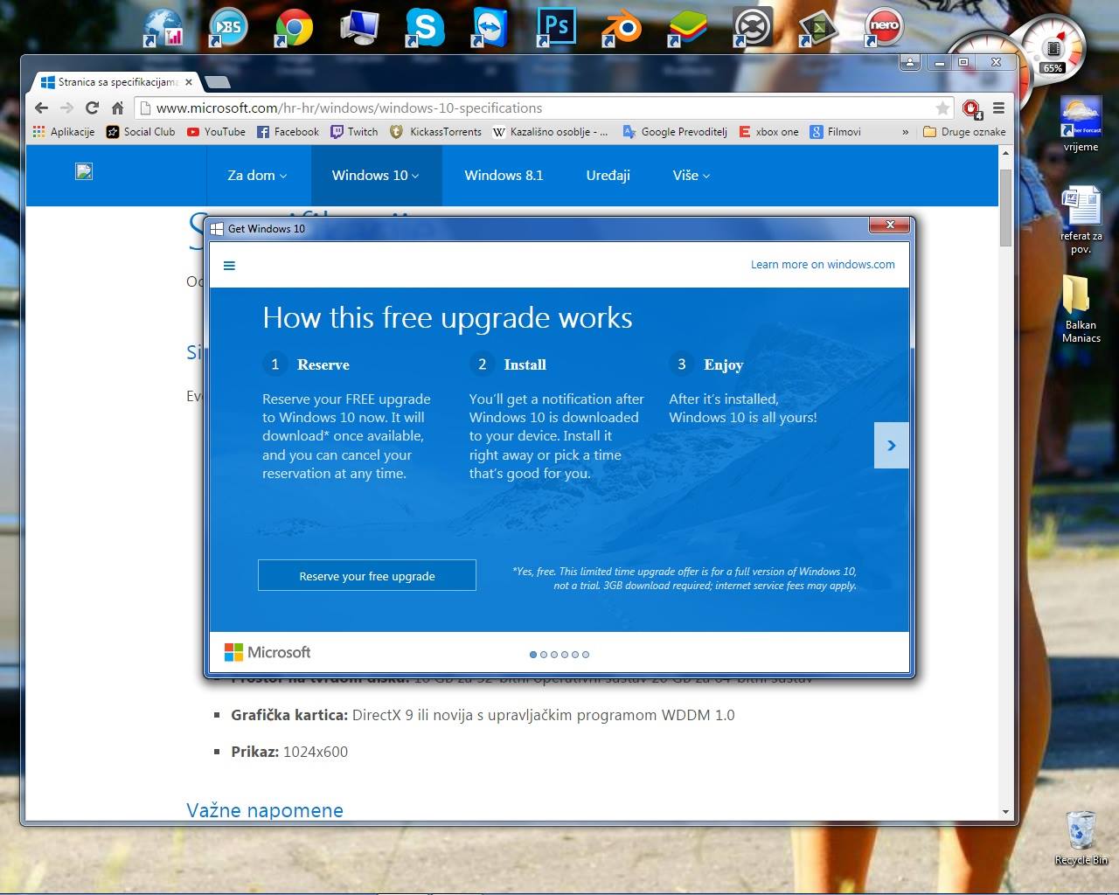Click the circular gray X desktop shortcut
The height and width of the screenshot is (895, 1119).
click(753, 28)
